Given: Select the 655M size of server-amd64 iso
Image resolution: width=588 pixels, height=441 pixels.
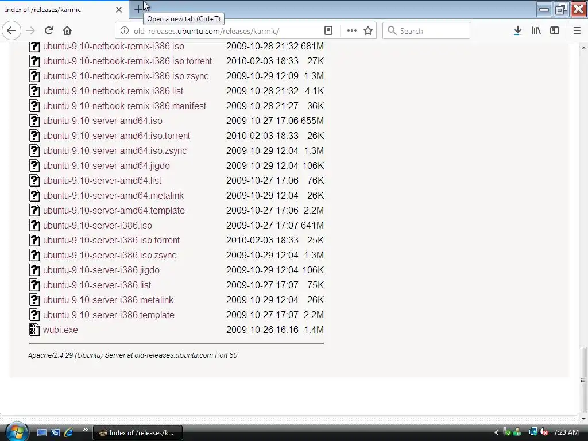Looking at the screenshot, I should [x=312, y=121].
